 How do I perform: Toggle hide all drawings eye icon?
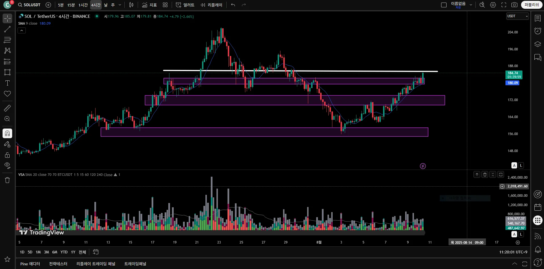(x=7, y=166)
